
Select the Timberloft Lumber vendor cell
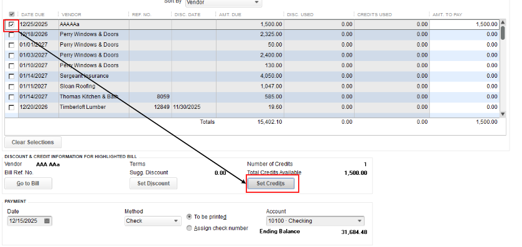point(94,107)
